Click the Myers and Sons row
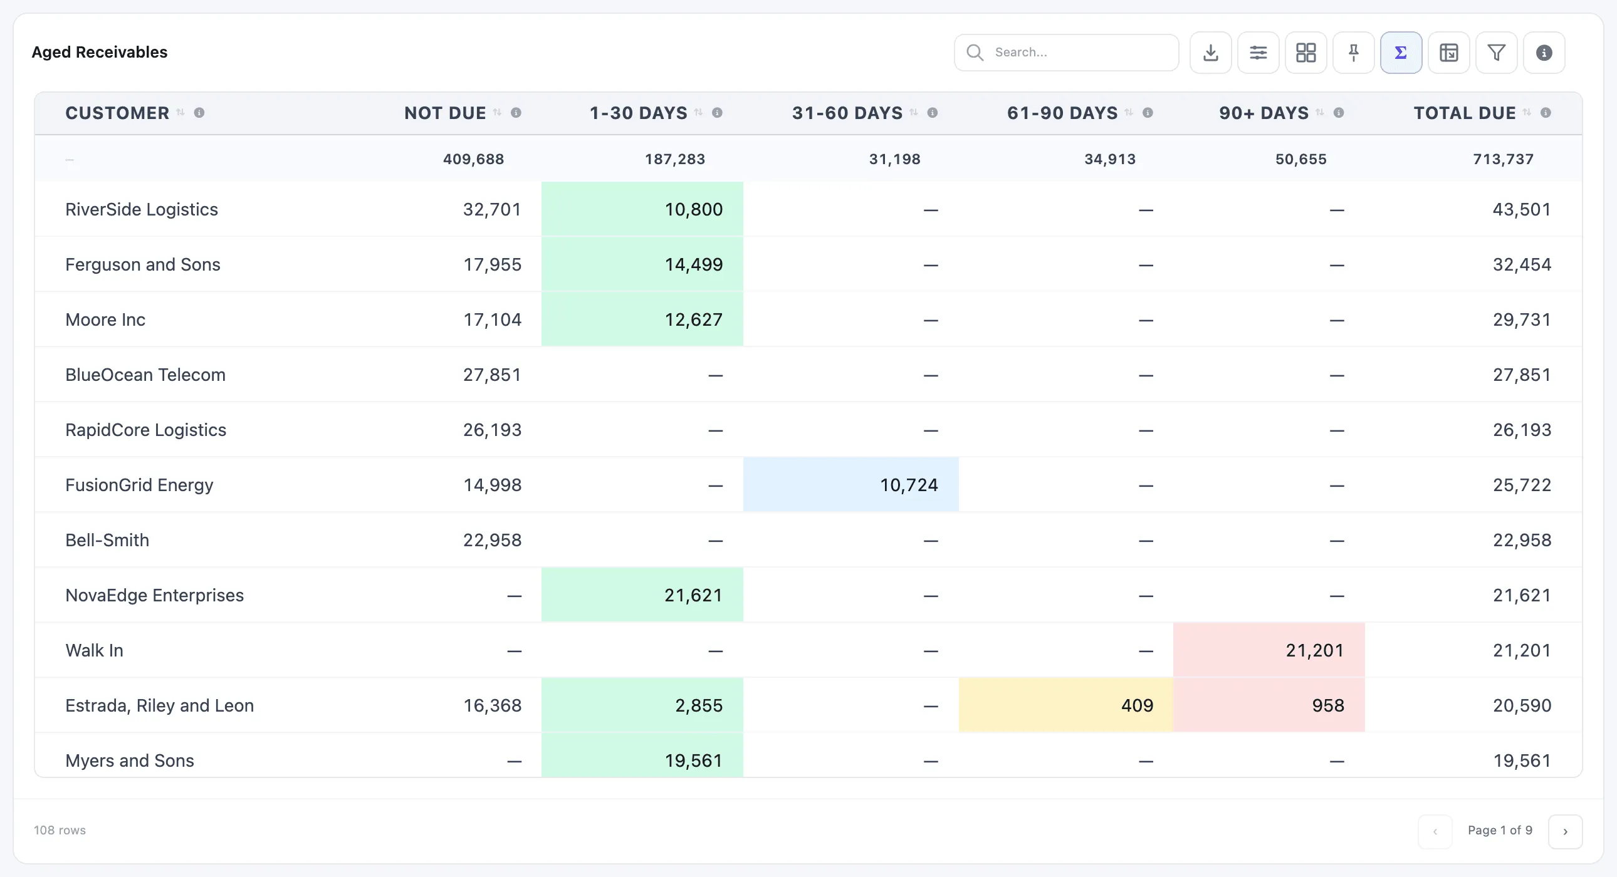Viewport: 1617px width, 877px height. [808, 756]
